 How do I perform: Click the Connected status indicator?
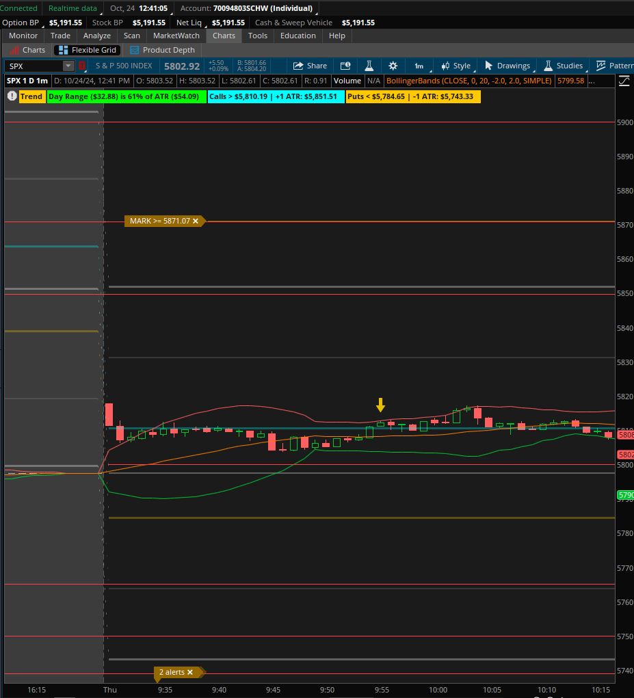coord(18,8)
